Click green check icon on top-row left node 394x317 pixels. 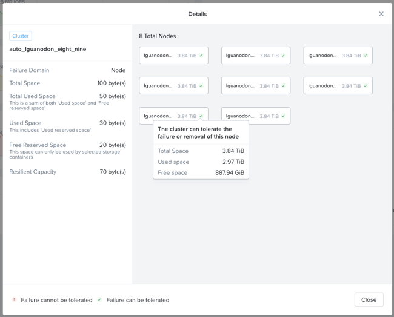click(201, 56)
